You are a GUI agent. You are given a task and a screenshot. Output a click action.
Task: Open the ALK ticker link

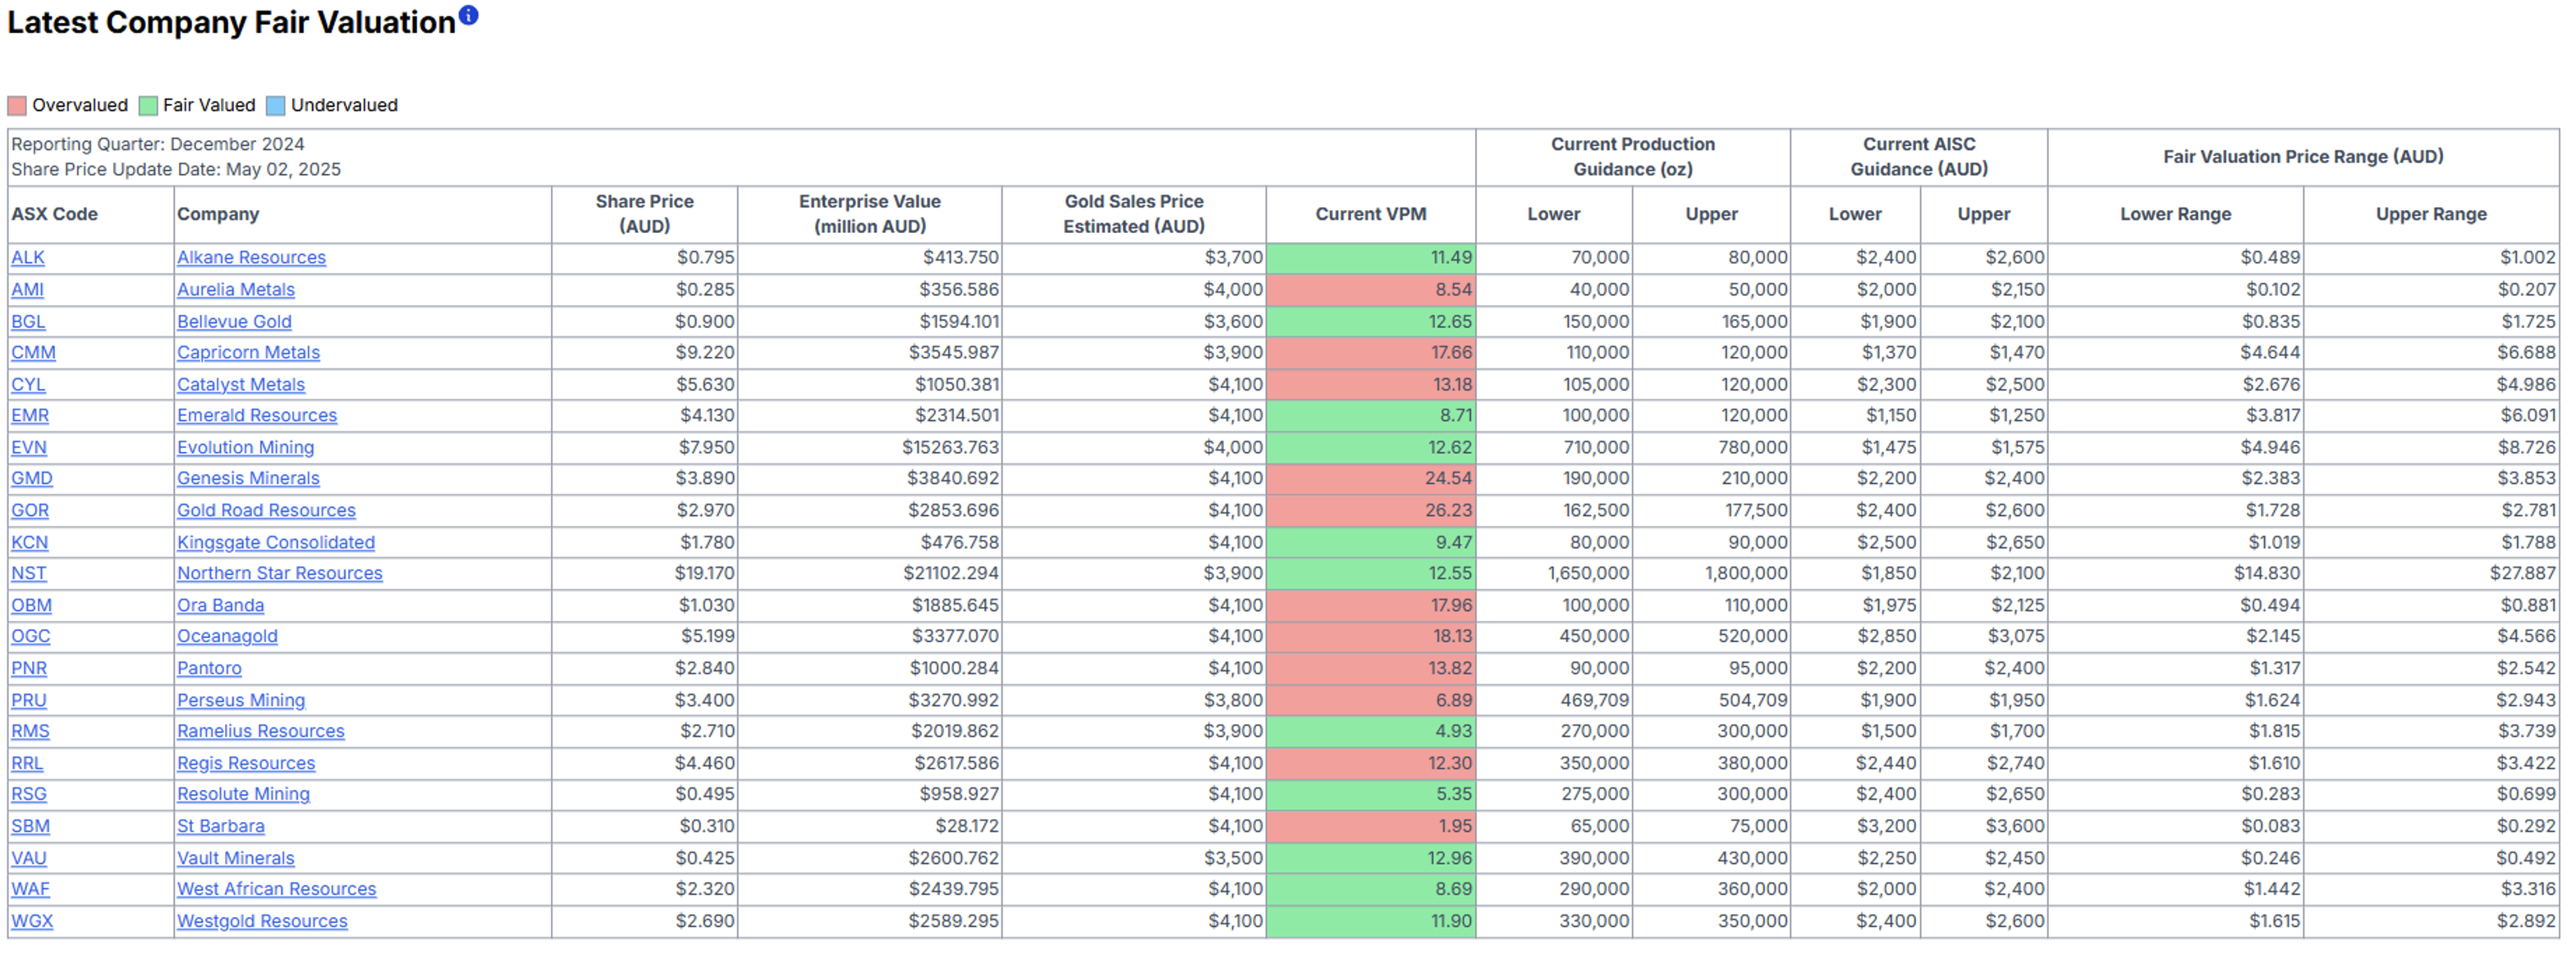pos(28,258)
